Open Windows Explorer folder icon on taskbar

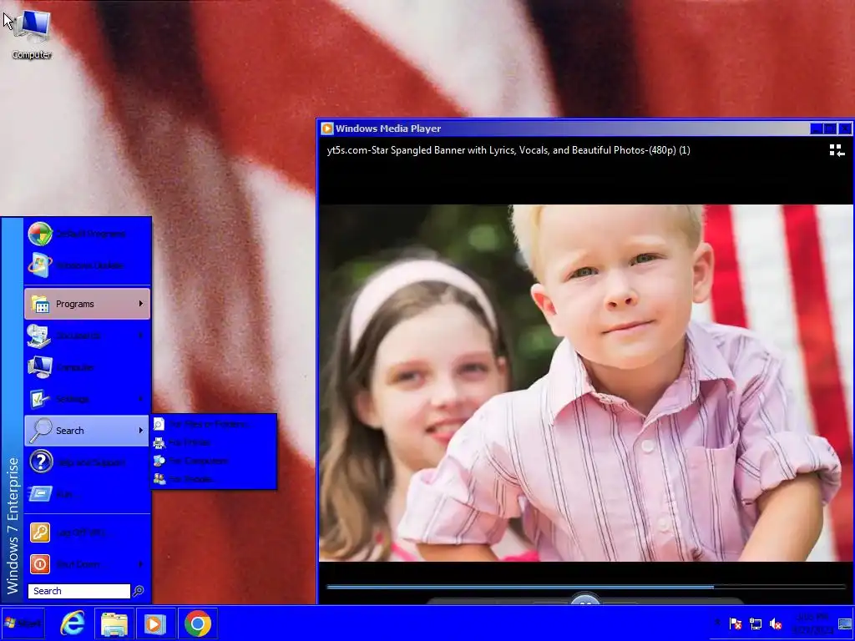(x=114, y=623)
